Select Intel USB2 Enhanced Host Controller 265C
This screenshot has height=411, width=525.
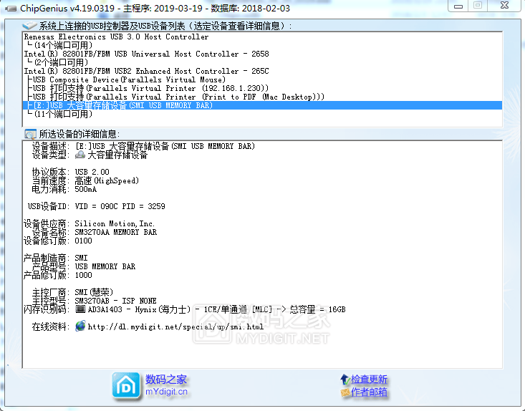(x=146, y=71)
